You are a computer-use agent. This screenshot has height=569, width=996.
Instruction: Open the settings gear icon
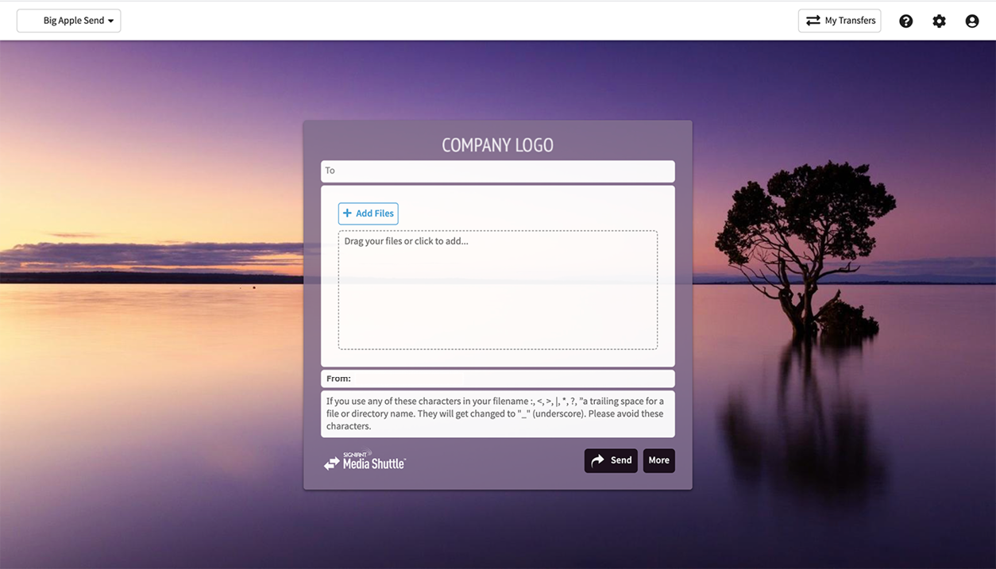point(939,21)
